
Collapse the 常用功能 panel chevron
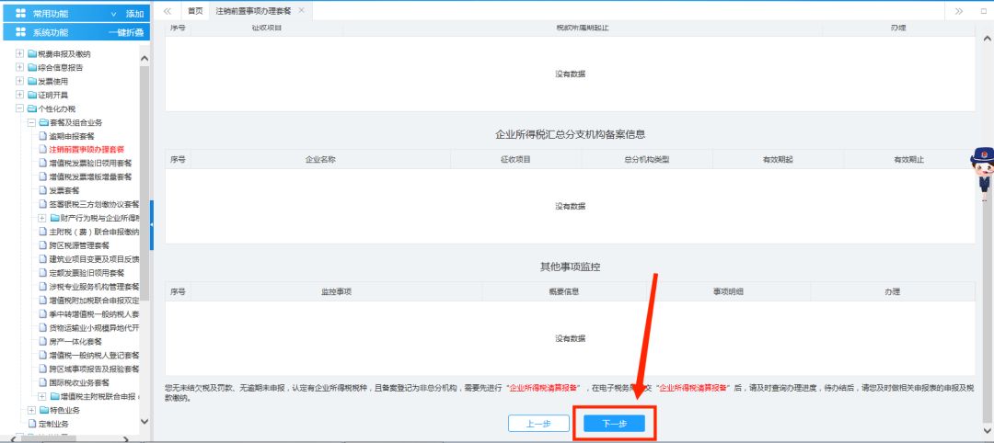pyautogui.click(x=113, y=14)
